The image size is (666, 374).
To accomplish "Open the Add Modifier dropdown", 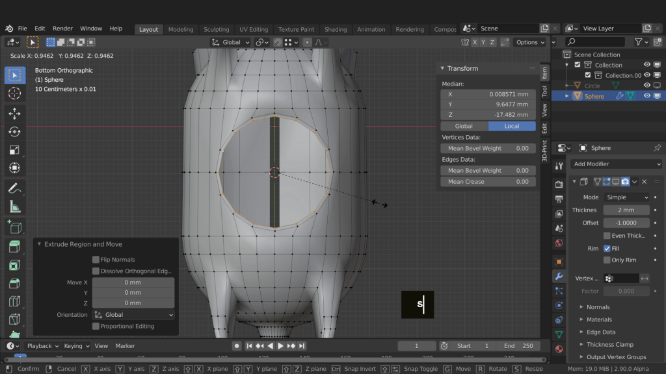I will pos(616,164).
